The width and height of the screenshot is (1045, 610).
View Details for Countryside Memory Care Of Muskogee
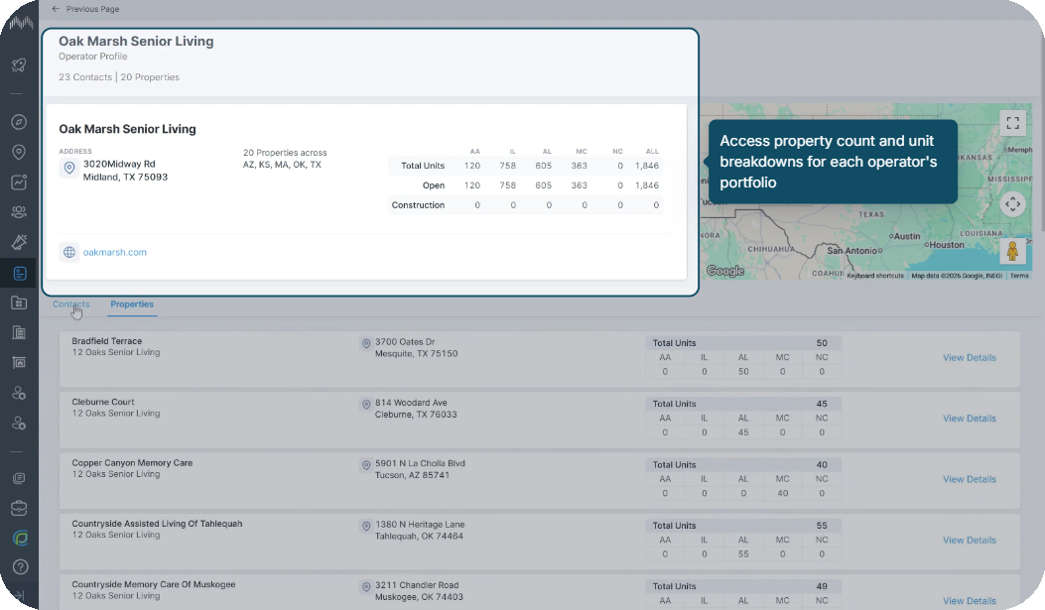coord(969,601)
